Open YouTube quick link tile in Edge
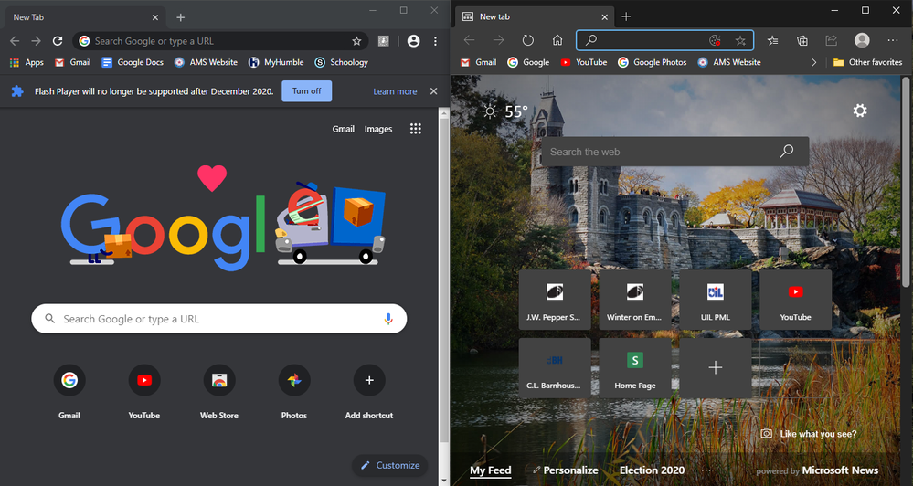This screenshot has width=913, height=486. [x=795, y=300]
